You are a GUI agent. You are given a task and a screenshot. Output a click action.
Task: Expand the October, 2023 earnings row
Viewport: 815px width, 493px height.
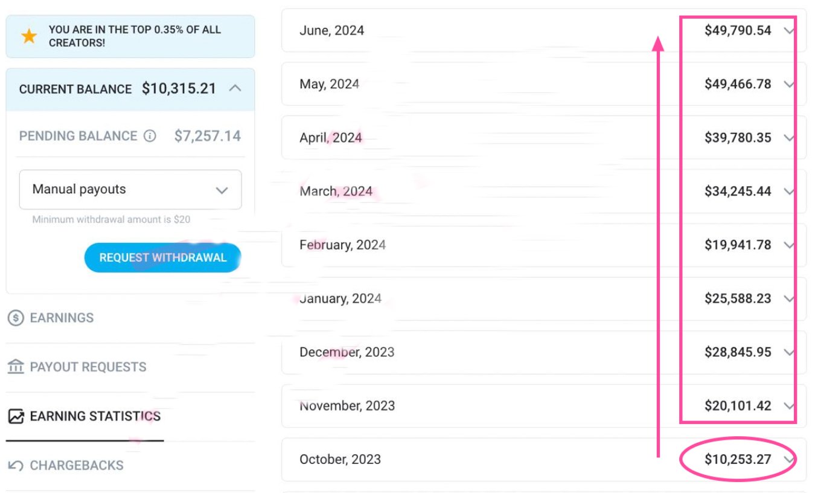pos(788,459)
